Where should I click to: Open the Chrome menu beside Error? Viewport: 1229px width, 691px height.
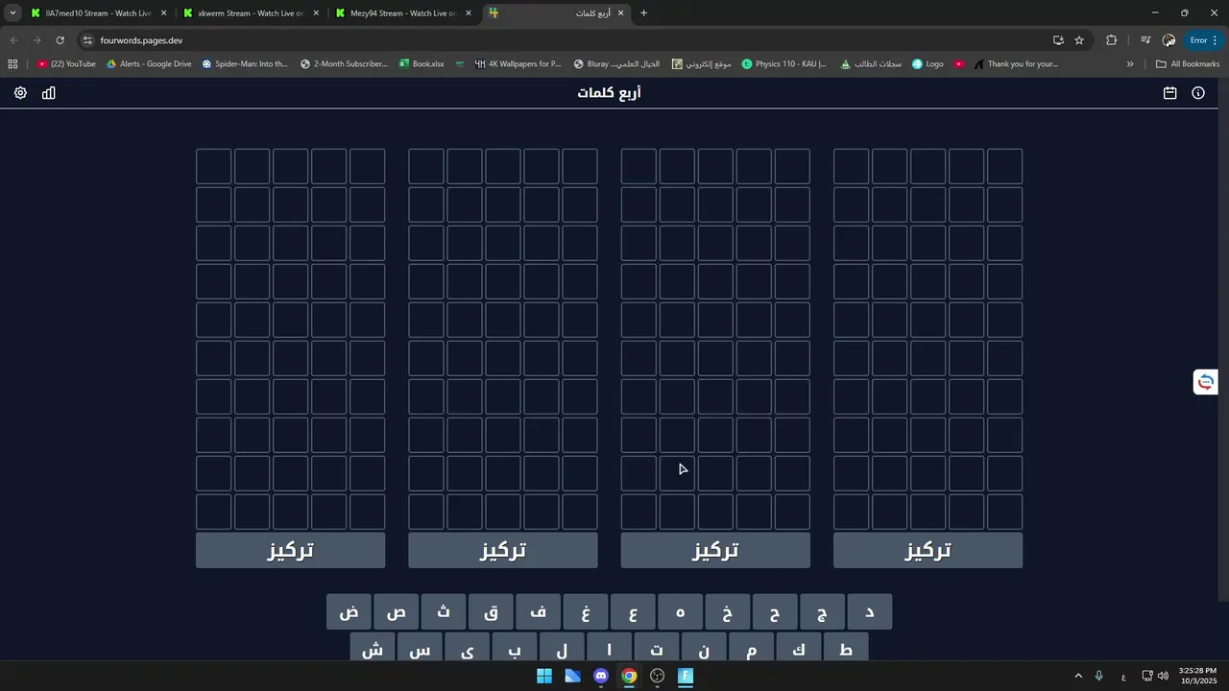tap(1215, 40)
